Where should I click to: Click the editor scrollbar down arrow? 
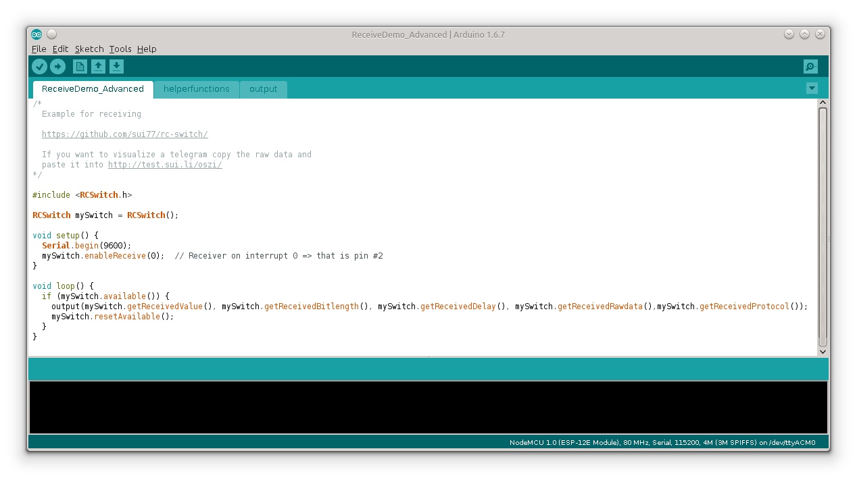(x=823, y=351)
